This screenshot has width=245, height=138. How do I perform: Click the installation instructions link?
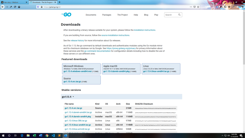pyautogui.click(x=145, y=30)
